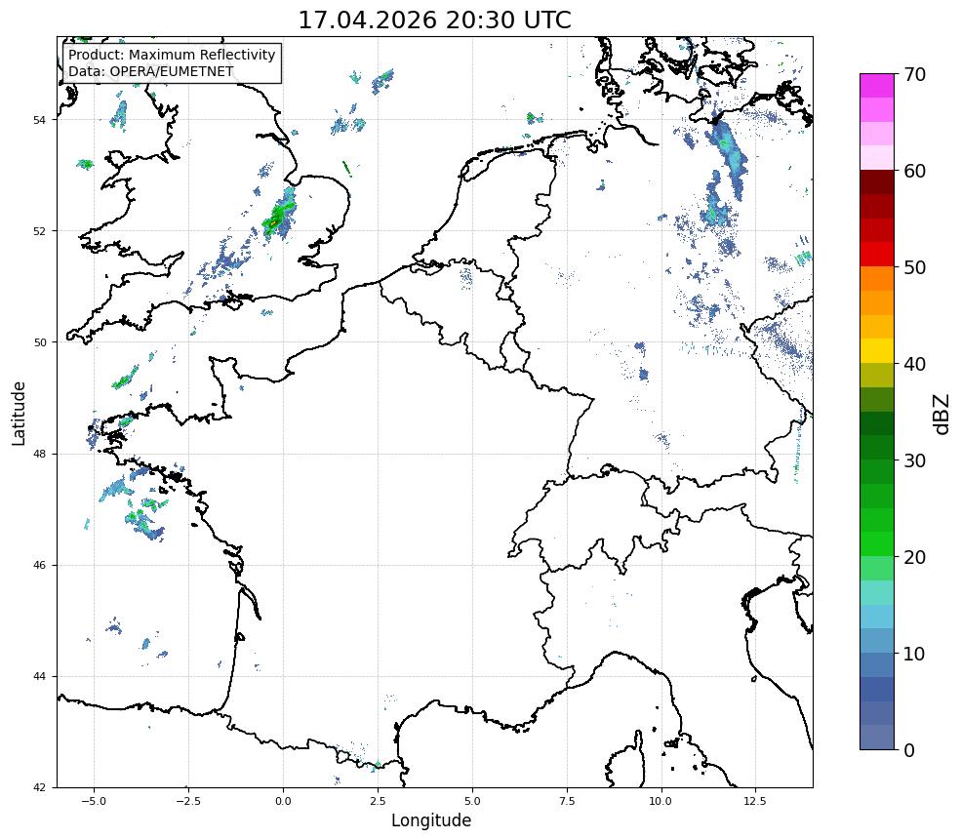Screen dimensions: 961x839
Task: Click the Data: OPERA/EUMETNET label
Action: pyautogui.click(x=151, y=71)
